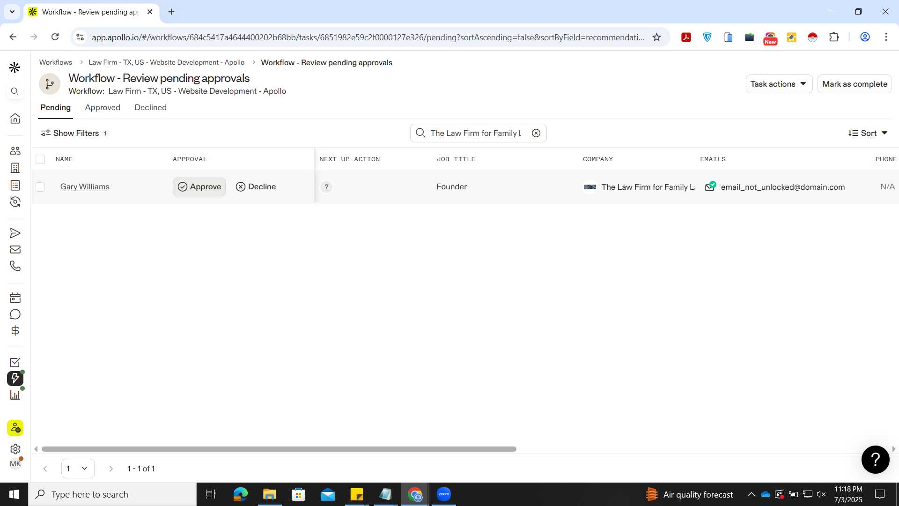Open People section in sidebar

pos(15,150)
